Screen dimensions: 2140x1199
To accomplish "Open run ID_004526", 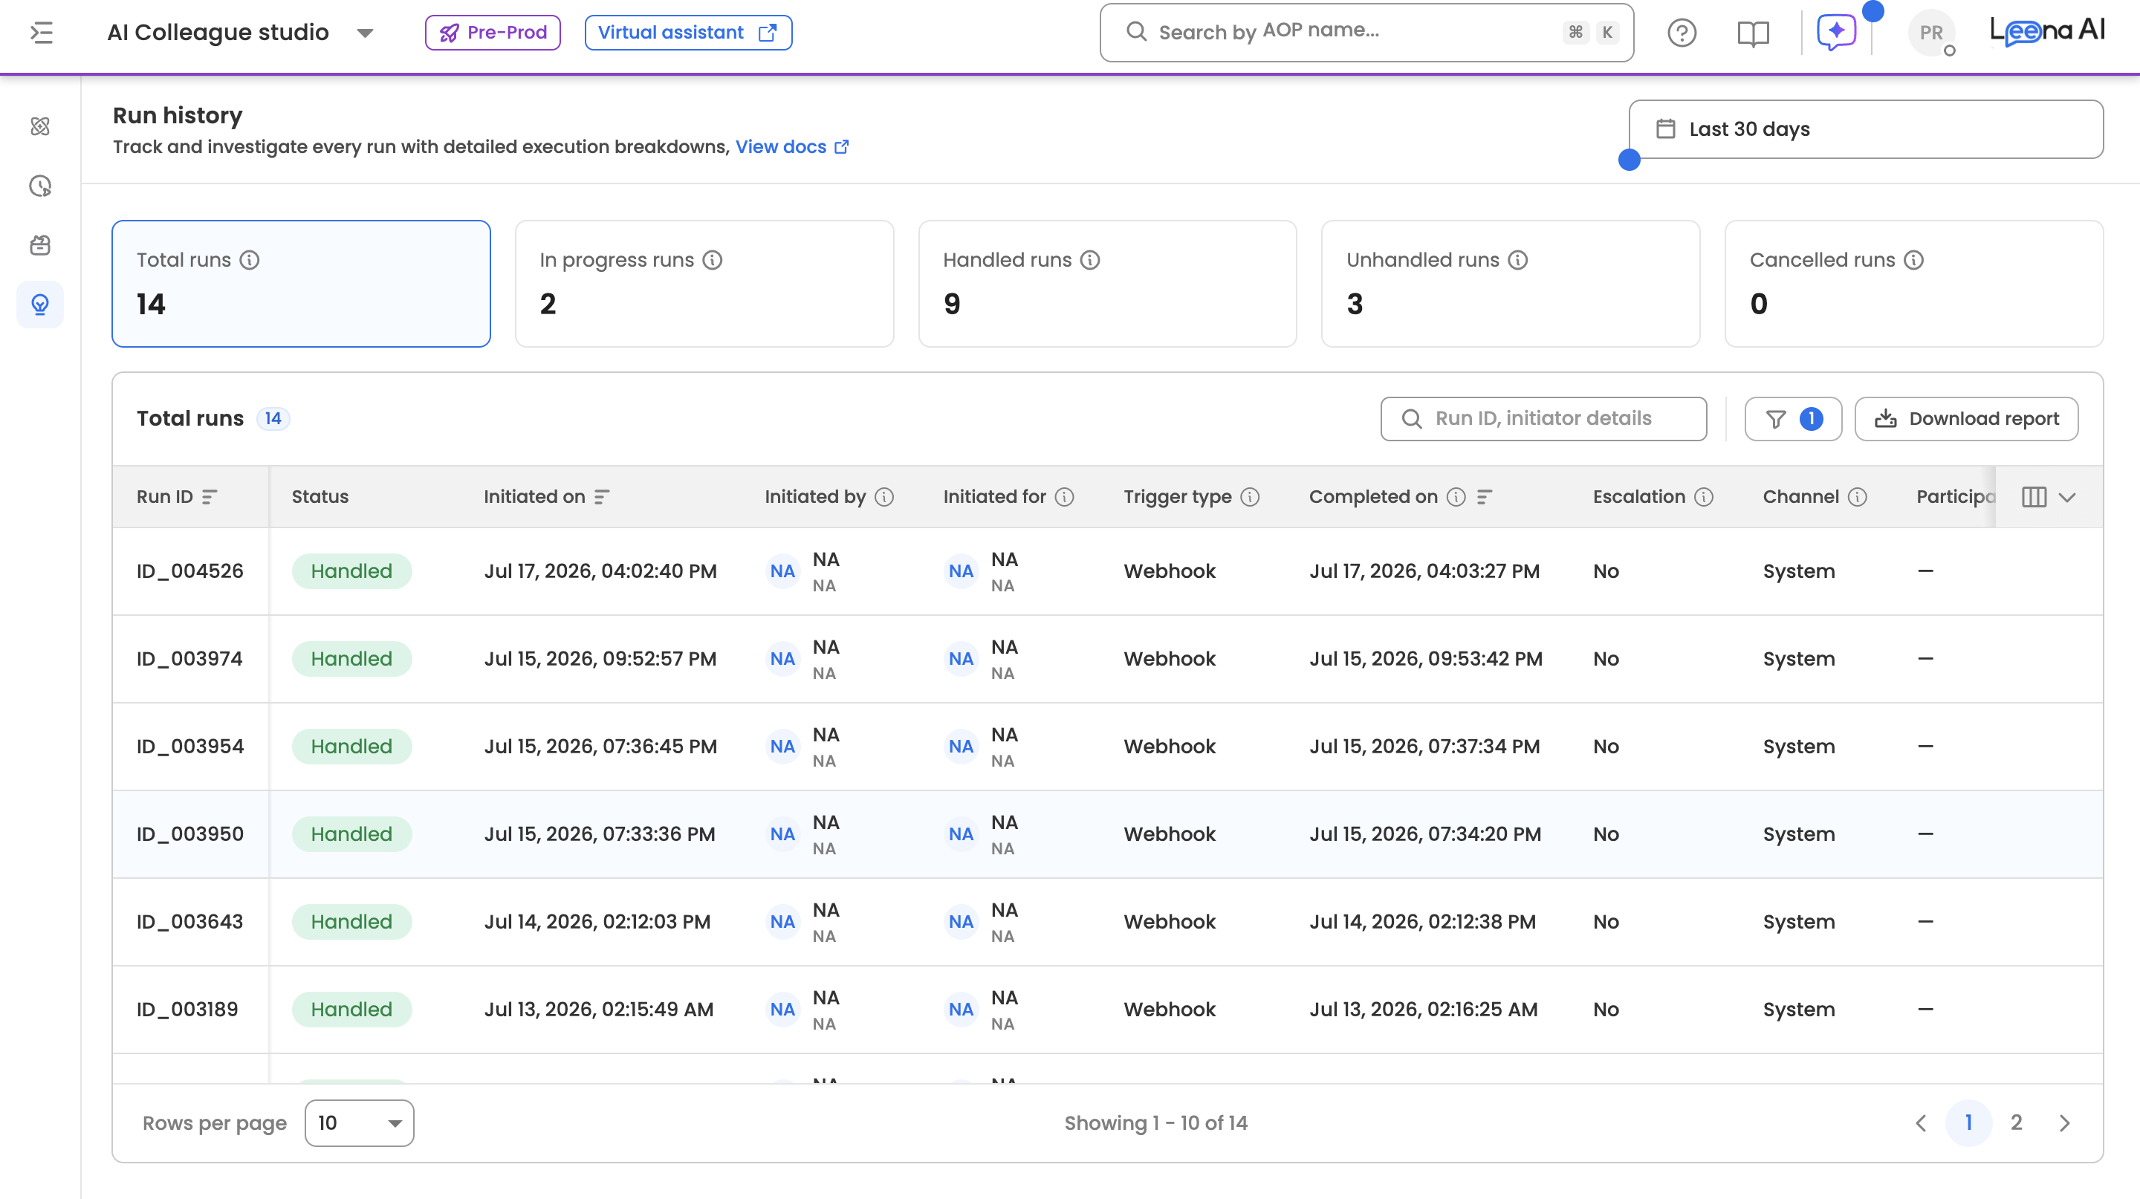I will 190,571.
